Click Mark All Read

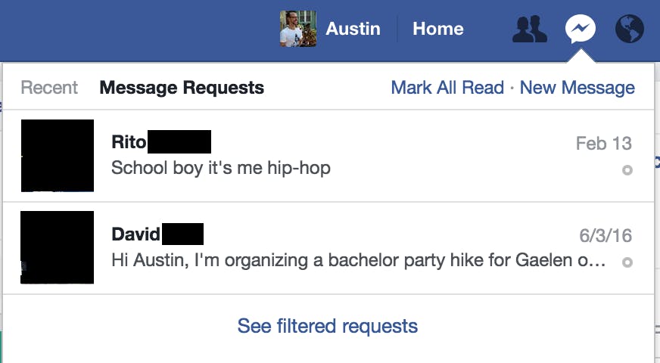pyautogui.click(x=447, y=88)
